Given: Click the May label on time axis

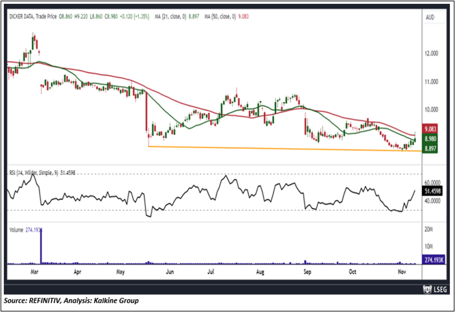Looking at the screenshot, I should pyautogui.click(x=120, y=272).
